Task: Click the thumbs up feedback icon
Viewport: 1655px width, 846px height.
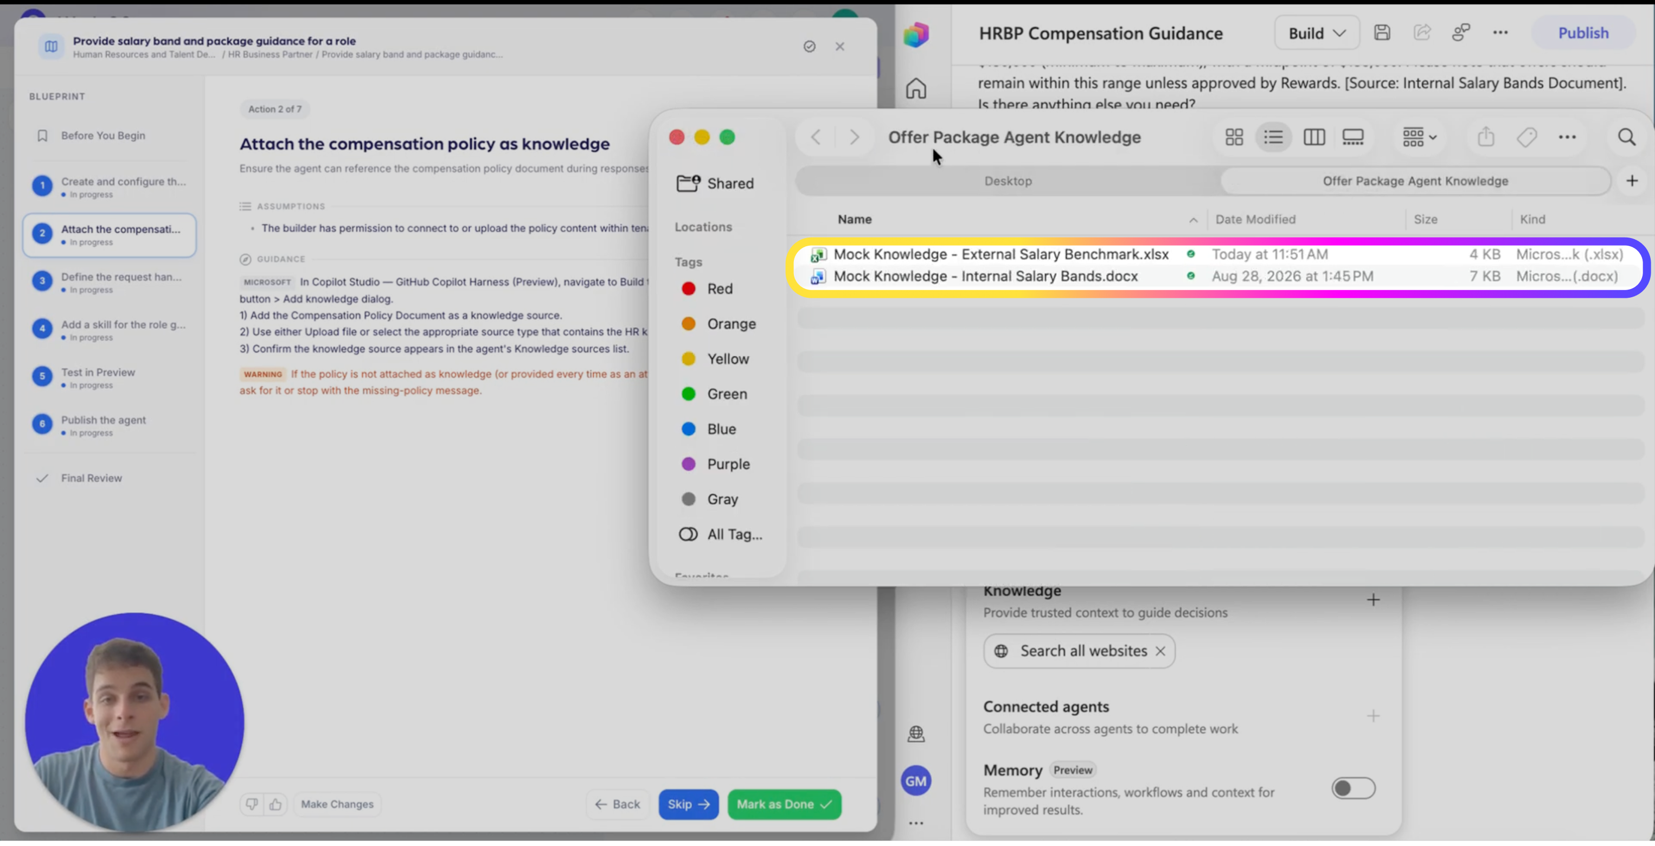Action: click(x=275, y=804)
